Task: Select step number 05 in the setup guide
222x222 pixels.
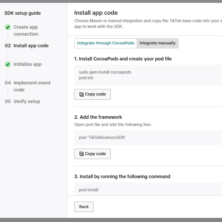Action: [x=8, y=101]
